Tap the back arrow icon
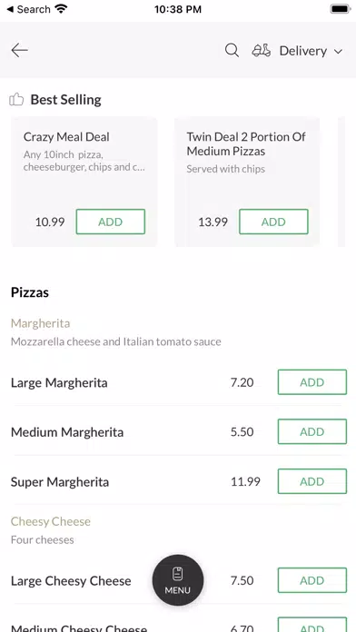 [19, 50]
